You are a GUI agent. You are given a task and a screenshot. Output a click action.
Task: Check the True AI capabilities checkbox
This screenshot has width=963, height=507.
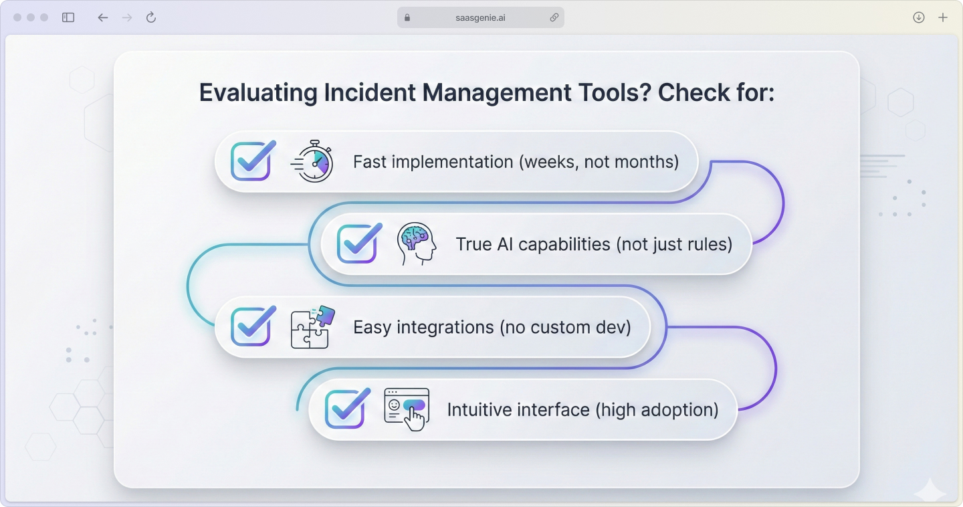coord(357,243)
